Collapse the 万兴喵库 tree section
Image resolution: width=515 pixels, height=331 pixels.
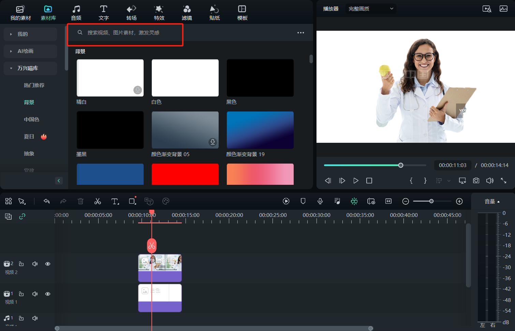(11, 68)
